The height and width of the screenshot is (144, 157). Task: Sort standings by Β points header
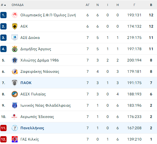coord(151,5)
